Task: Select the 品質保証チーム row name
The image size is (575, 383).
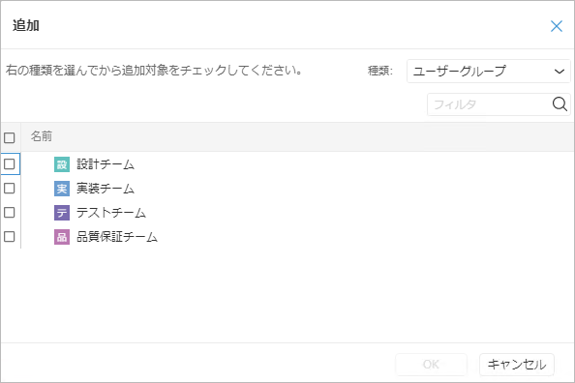Action: pyautogui.click(x=117, y=237)
